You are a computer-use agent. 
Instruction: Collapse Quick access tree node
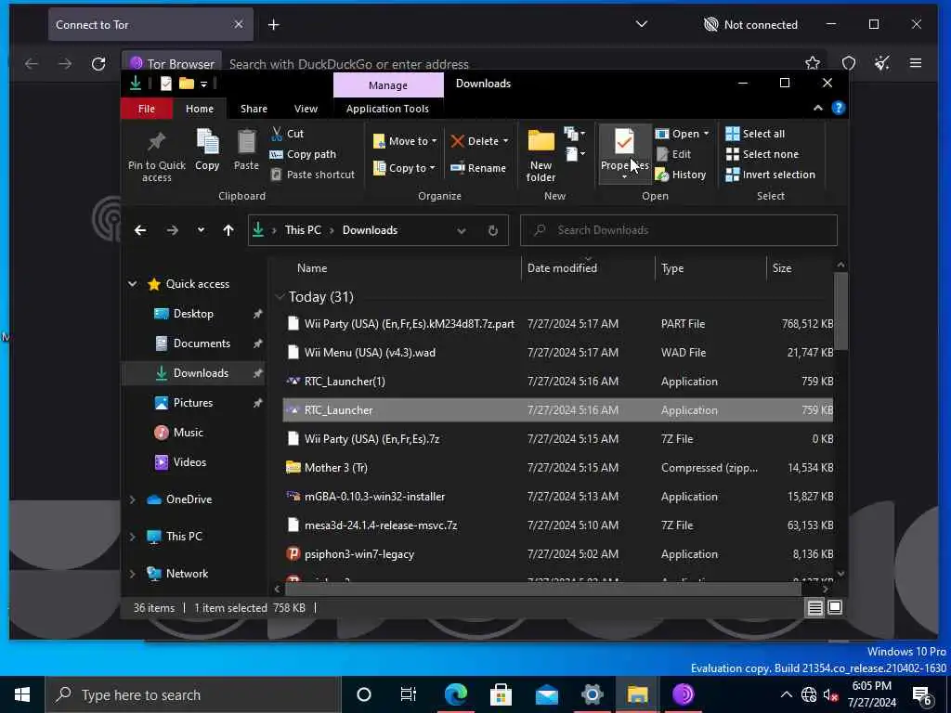[132, 284]
